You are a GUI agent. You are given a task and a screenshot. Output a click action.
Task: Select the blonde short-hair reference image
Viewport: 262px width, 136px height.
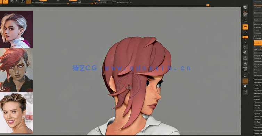tap(16, 29)
